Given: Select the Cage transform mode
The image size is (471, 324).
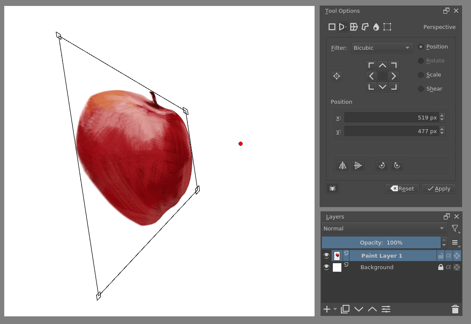Looking at the screenshot, I should click(x=365, y=26).
